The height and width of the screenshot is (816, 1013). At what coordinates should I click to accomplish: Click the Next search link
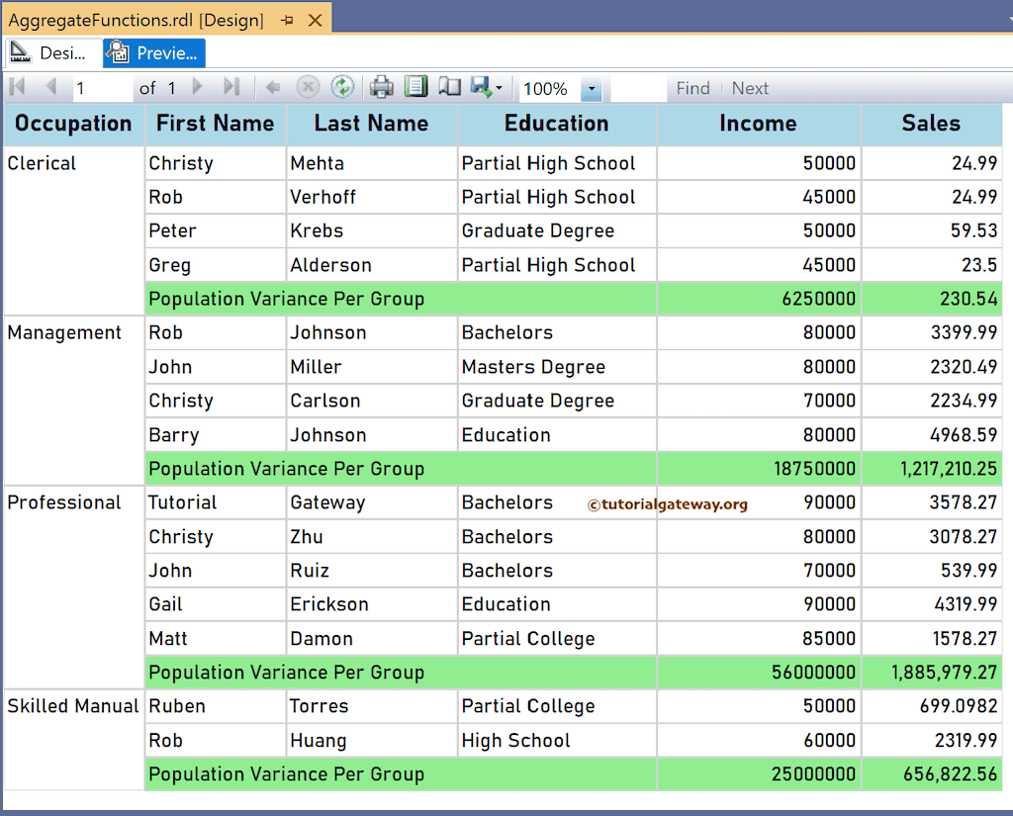tap(750, 88)
